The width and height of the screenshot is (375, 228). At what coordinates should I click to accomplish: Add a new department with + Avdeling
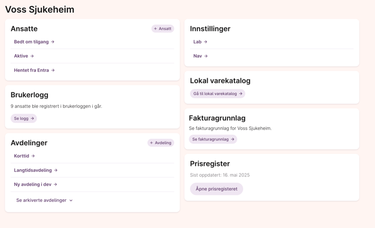click(161, 143)
